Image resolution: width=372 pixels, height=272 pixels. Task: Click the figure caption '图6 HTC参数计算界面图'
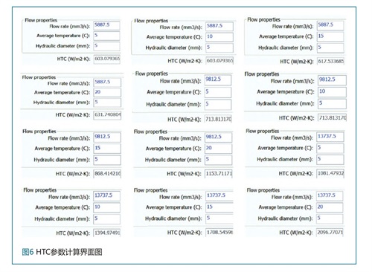(x=62, y=252)
